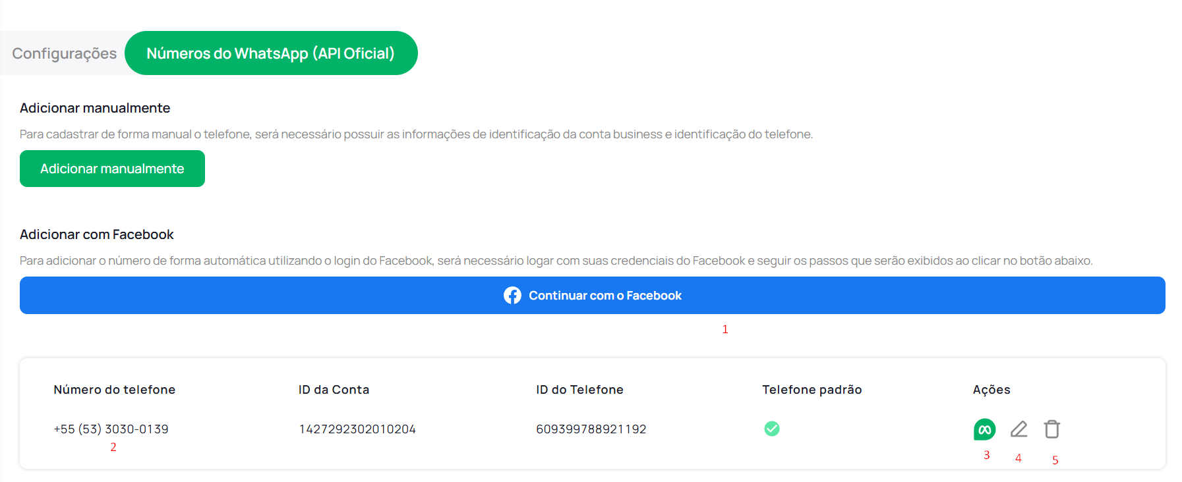
Task: Select Números do WhatsApp (API Oficial) tab
Action: click(270, 53)
